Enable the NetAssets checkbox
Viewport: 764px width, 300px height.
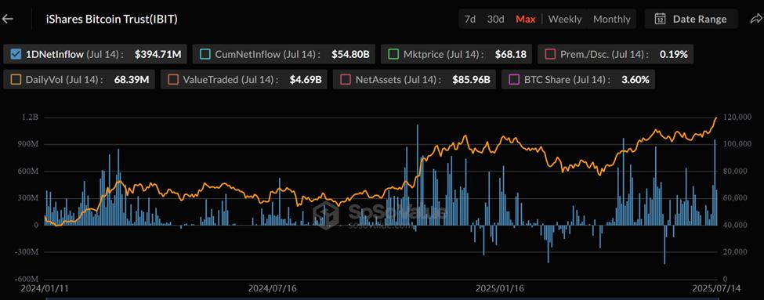pyautogui.click(x=346, y=80)
